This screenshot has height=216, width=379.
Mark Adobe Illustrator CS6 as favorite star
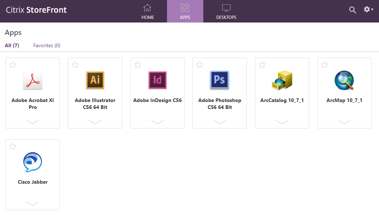click(75, 65)
